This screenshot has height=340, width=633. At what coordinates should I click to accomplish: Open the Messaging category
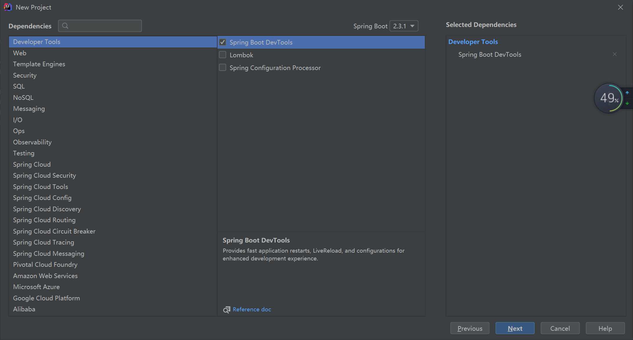(x=113, y=109)
